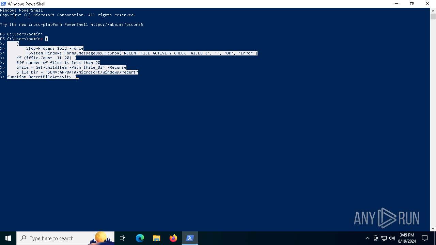Click the network tray icon
436x245 pixels.
[x=384, y=238]
